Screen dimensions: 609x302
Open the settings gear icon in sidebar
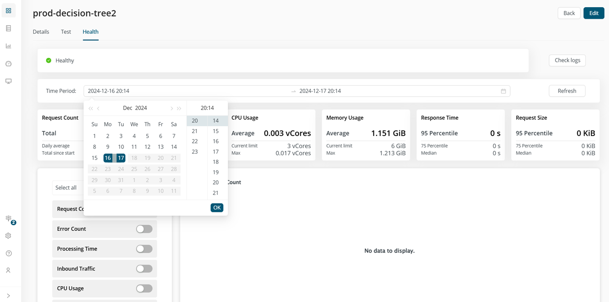click(x=9, y=236)
